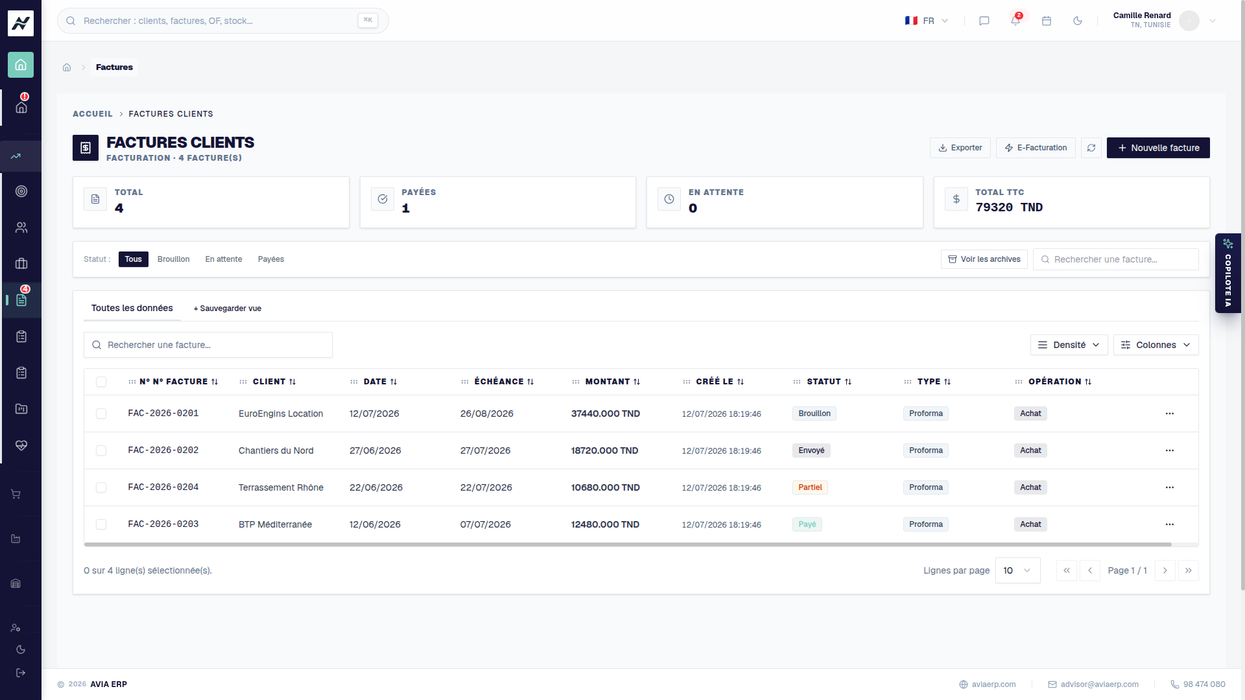Screen dimensions: 1245x700
Task: Open the target sidebar icon
Action: (x=21, y=191)
